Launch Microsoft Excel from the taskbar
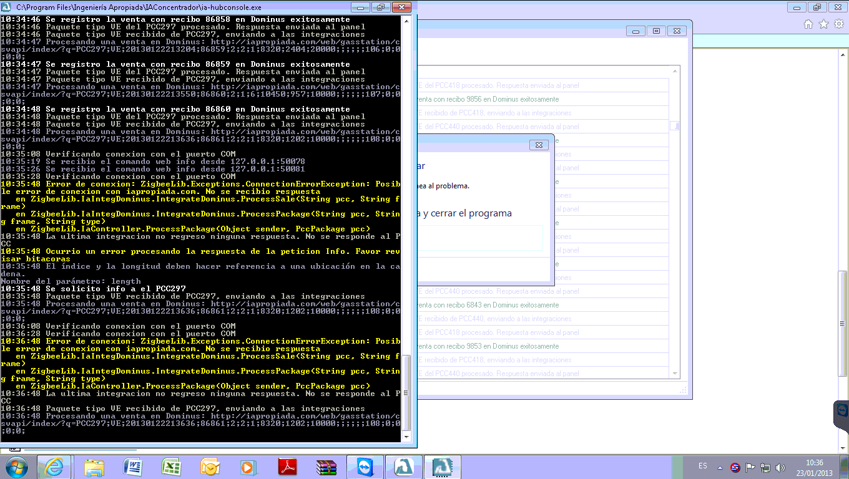This screenshot has height=479, width=849. point(172,467)
